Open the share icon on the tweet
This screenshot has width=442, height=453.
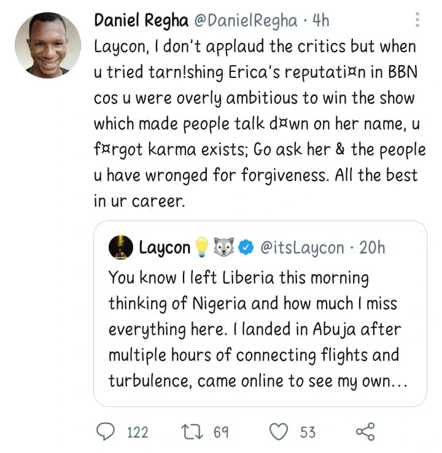(365, 432)
